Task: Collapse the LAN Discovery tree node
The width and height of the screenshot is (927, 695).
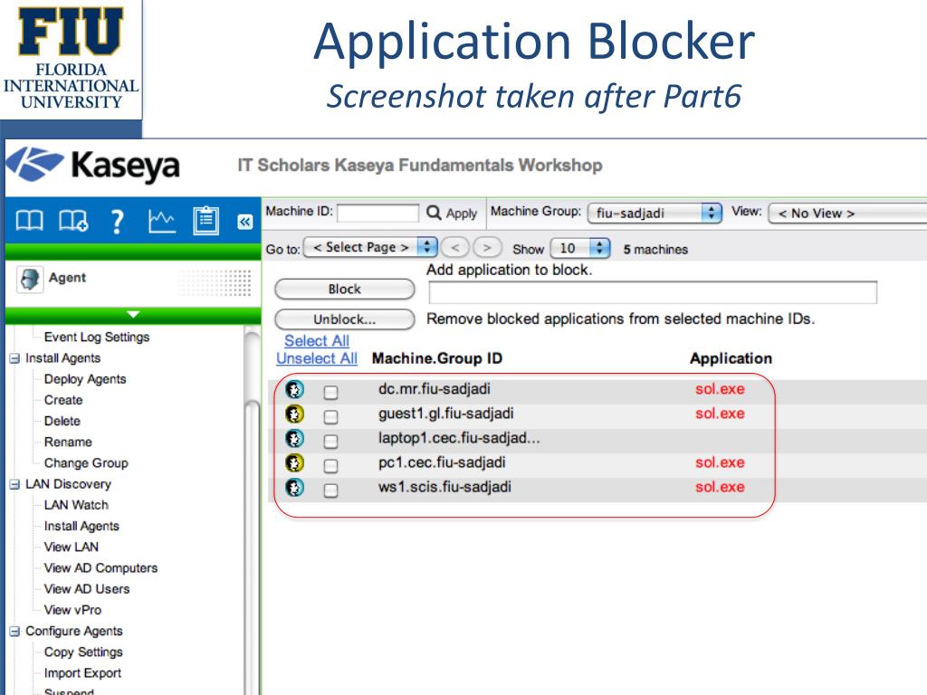Action: pos(14,485)
